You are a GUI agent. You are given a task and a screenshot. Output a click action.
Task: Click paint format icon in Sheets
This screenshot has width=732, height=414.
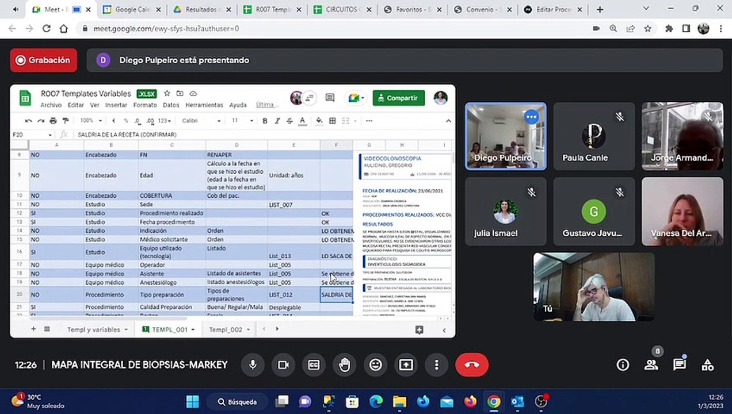[x=65, y=121]
